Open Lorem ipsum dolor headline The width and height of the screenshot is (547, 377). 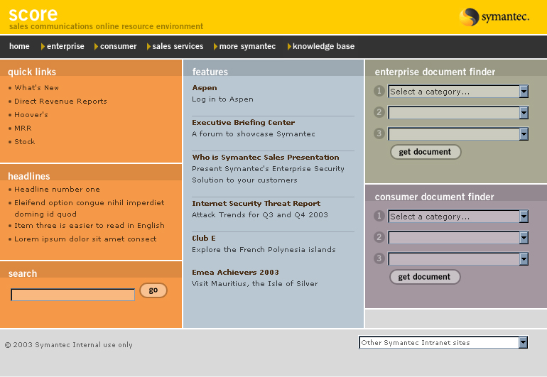tap(85, 239)
